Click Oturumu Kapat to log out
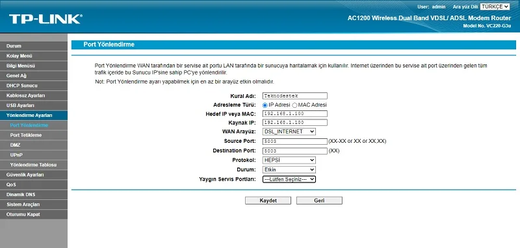 pyautogui.click(x=34, y=214)
